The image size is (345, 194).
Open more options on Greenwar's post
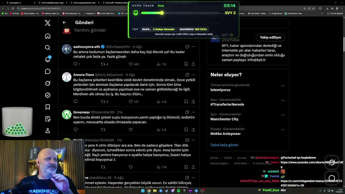193,112
